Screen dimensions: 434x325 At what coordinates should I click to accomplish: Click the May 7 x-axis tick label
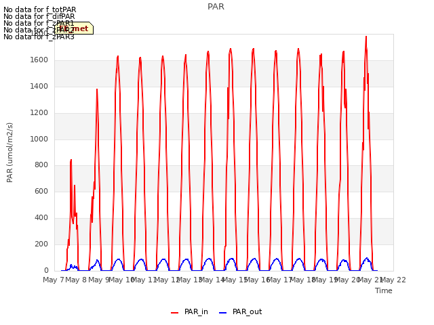click(x=54, y=280)
